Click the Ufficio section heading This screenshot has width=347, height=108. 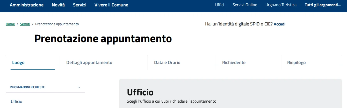140,92
